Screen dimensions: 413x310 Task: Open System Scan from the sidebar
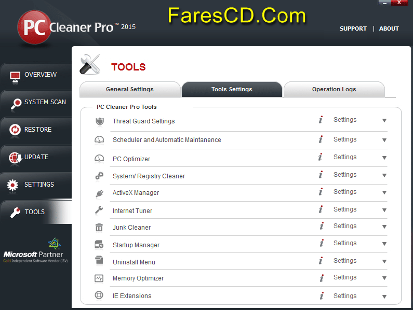[36, 103]
